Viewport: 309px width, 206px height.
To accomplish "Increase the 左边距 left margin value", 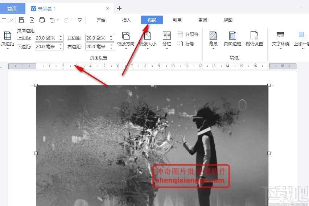I will click(111, 36).
